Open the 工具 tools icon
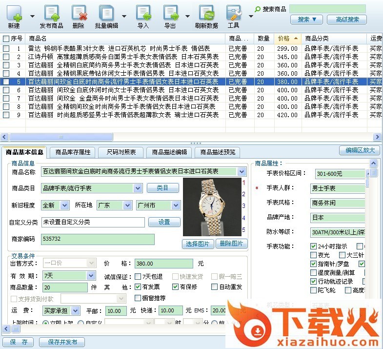The height and width of the screenshot is (349, 383). click(234, 14)
